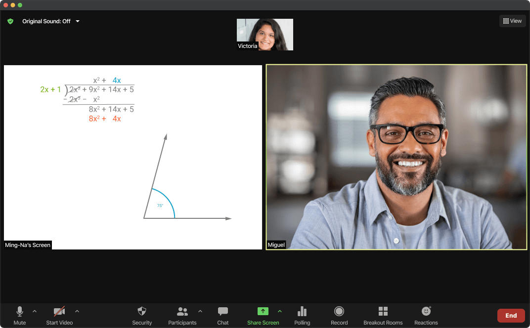Select Miguel's video tile

[x=397, y=157]
